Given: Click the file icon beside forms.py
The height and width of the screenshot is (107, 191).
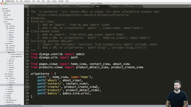Looking at the screenshot, I should click(x=7, y=65).
